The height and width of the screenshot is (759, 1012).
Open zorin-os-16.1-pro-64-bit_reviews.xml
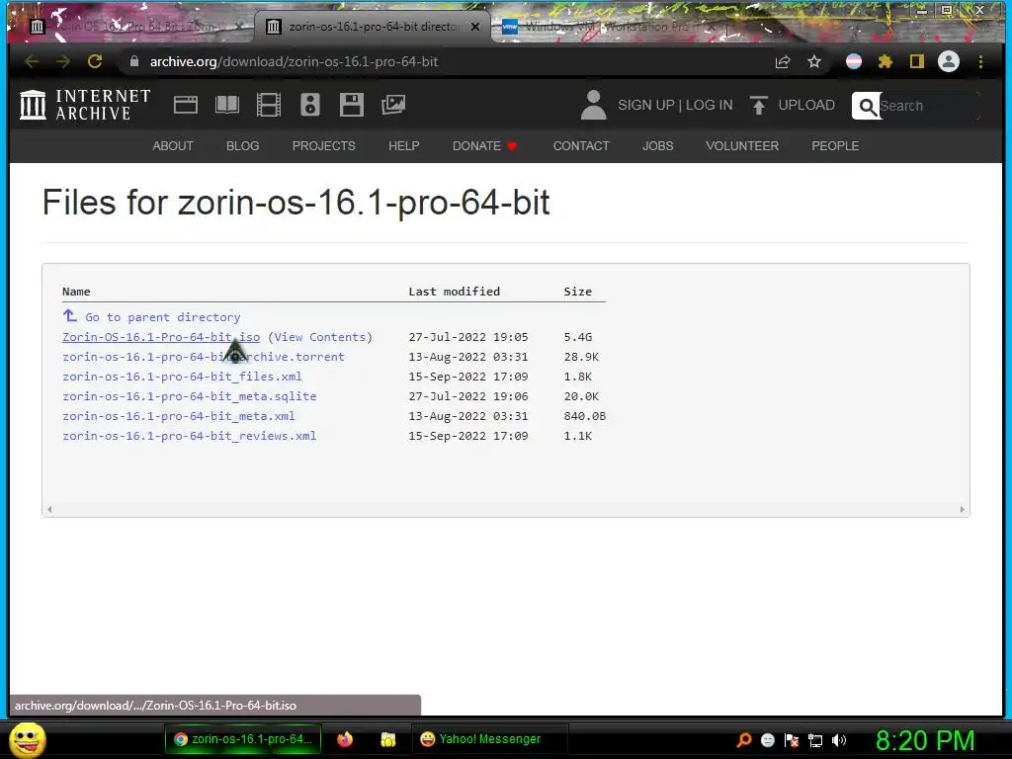[189, 436]
